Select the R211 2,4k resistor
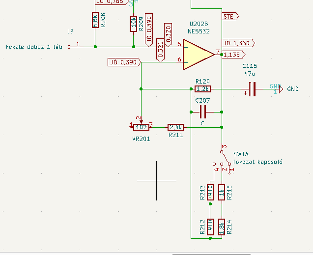Screen dimensions: 313x255 pos(176,127)
